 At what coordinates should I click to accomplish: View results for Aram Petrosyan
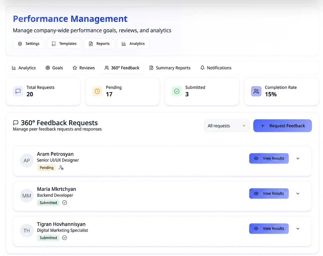point(269,158)
